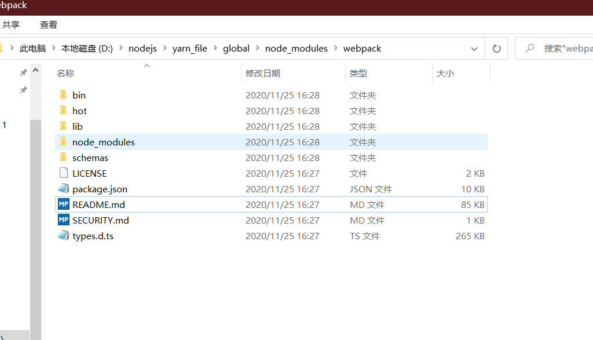This screenshot has width=593, height=340.
Task: Select the schemas folder icon
Action: pos(63,158)
